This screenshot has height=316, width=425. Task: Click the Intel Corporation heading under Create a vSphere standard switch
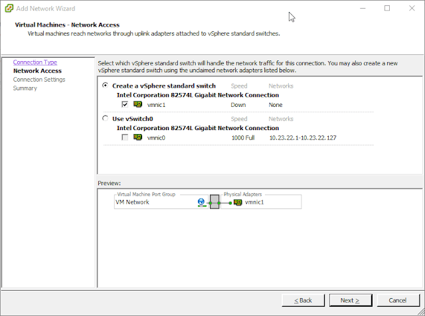[x=198, y=95]
